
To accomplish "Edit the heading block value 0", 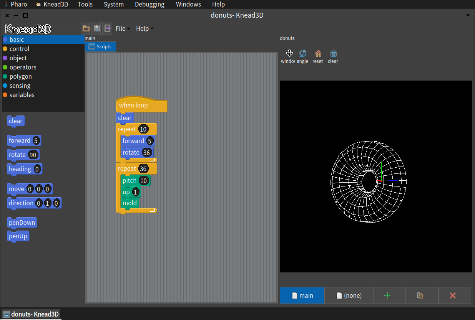I will pyautogui.click(x=37, y=169).
